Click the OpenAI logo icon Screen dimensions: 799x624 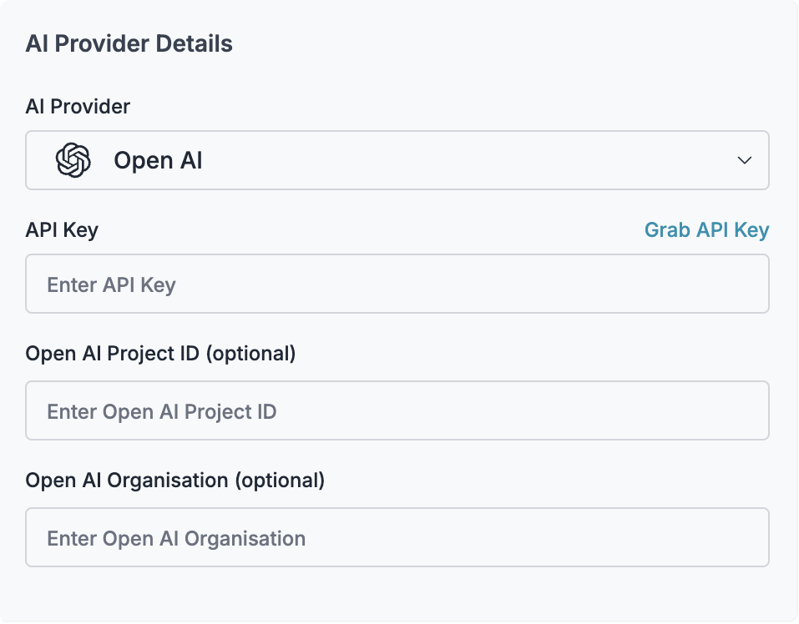tap(73, 160)
